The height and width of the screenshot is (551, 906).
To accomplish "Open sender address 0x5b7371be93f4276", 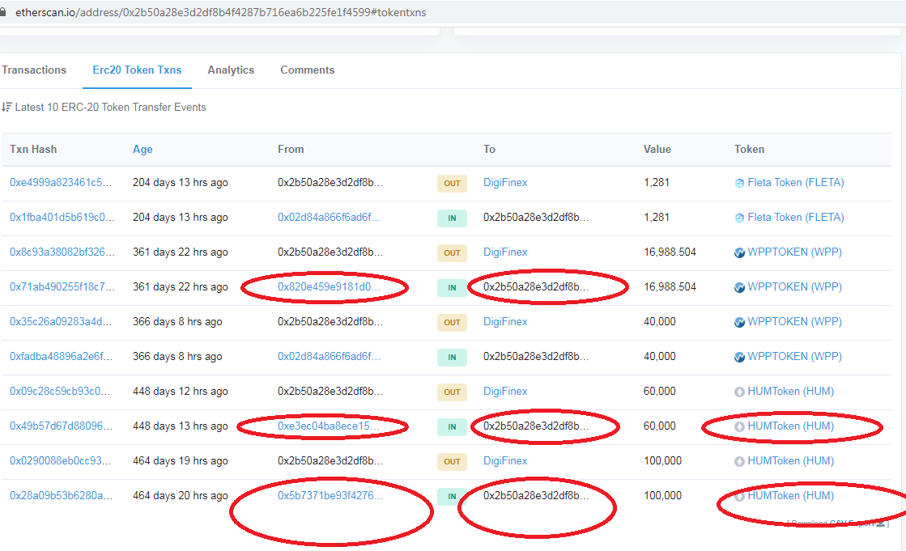I will [x=330, y=495].
